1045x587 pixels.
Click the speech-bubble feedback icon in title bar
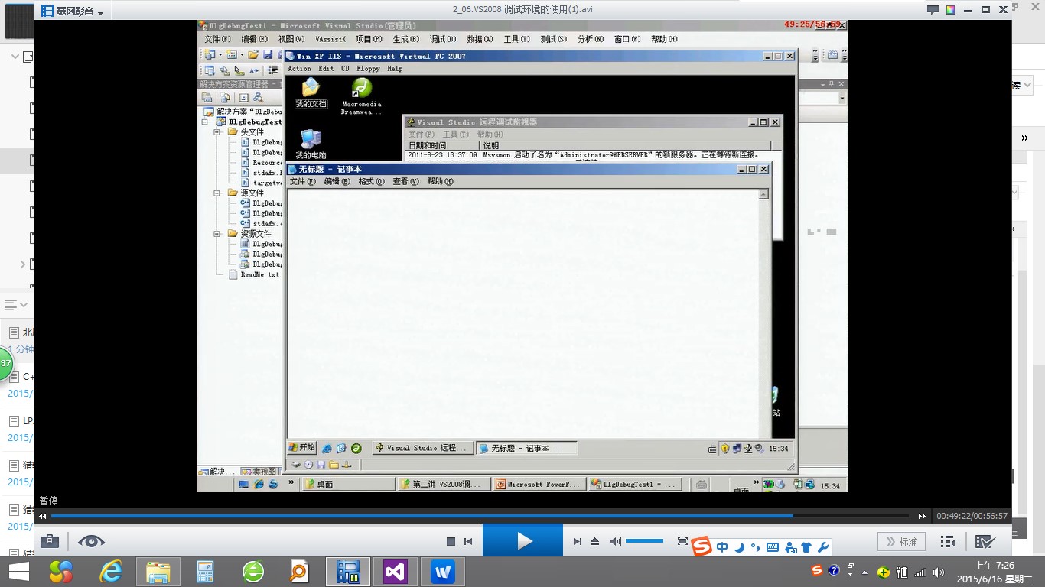[933, 10]
